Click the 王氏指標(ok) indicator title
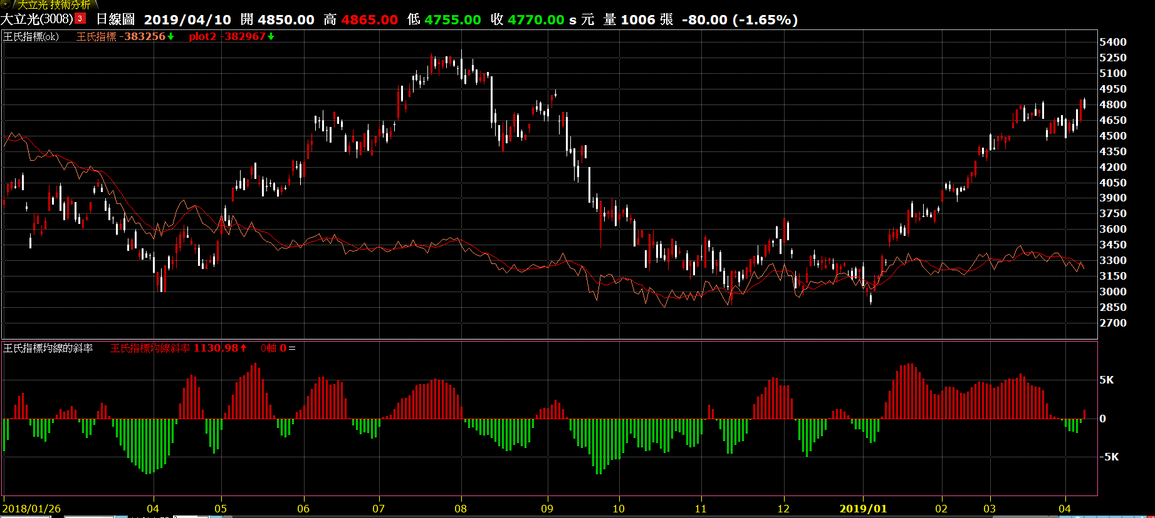The height and width of the screenshot is (518, 1155). pyautogui.click(x=31, y=36)
